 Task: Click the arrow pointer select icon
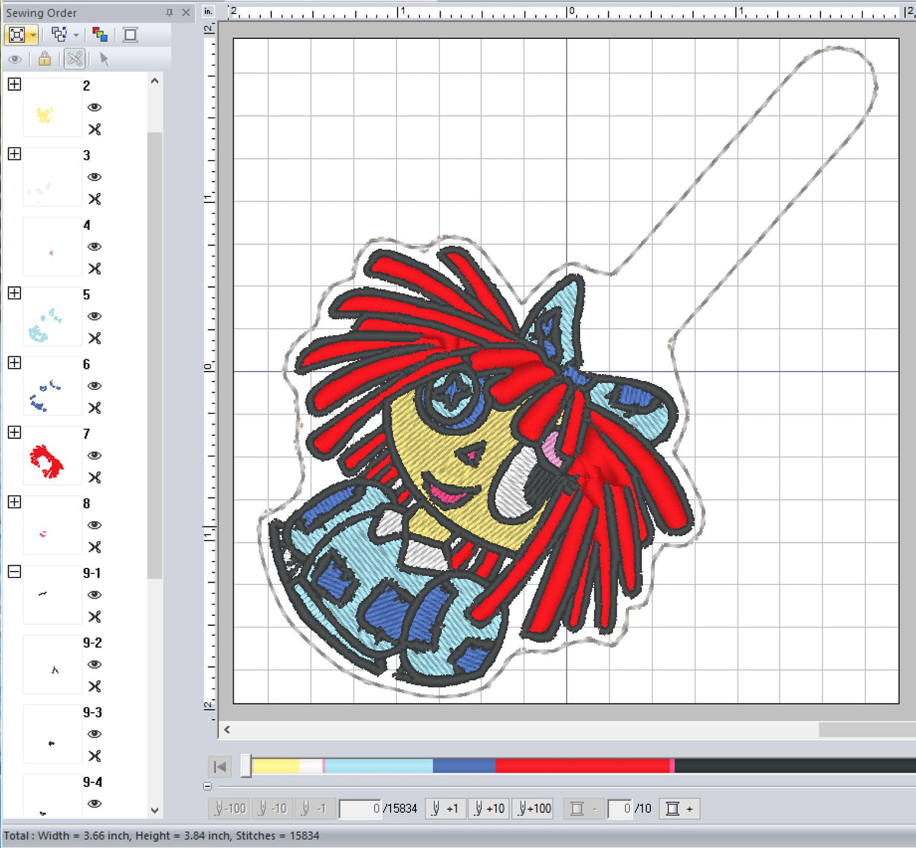(104, 59)
